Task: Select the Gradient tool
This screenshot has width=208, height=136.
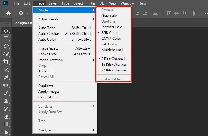Action: (6, 124)
